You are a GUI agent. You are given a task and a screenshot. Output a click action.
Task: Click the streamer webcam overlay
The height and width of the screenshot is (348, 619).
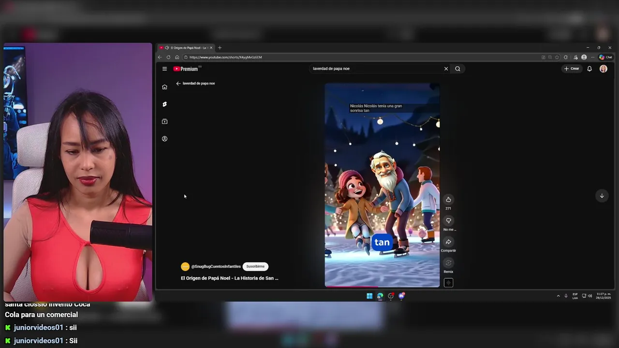tap(78, 172)
